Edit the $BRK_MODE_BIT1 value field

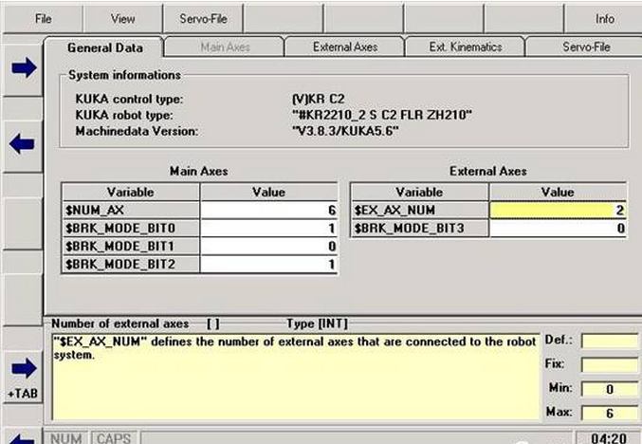(268, 246)
